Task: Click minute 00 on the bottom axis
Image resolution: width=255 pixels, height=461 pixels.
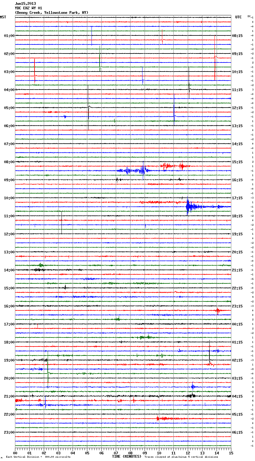Action: click(15, 453)
